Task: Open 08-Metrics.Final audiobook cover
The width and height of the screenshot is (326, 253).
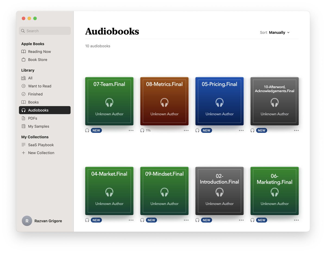Action: click(x=164, y=101)
